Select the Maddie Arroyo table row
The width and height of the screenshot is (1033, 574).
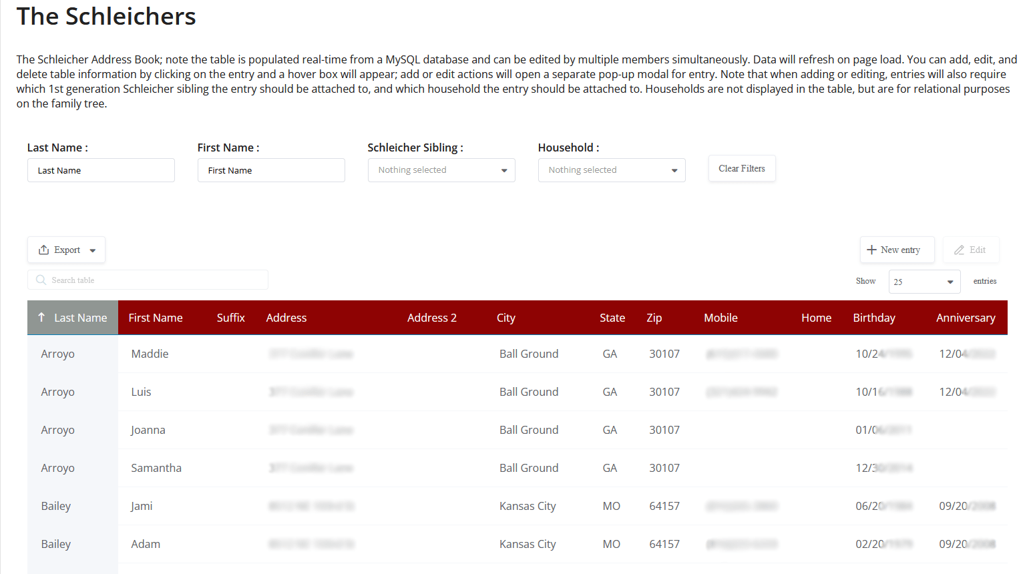coord(150,354)
